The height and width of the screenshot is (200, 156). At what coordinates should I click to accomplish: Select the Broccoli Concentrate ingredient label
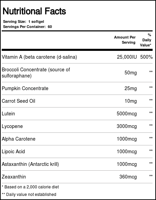36,73
